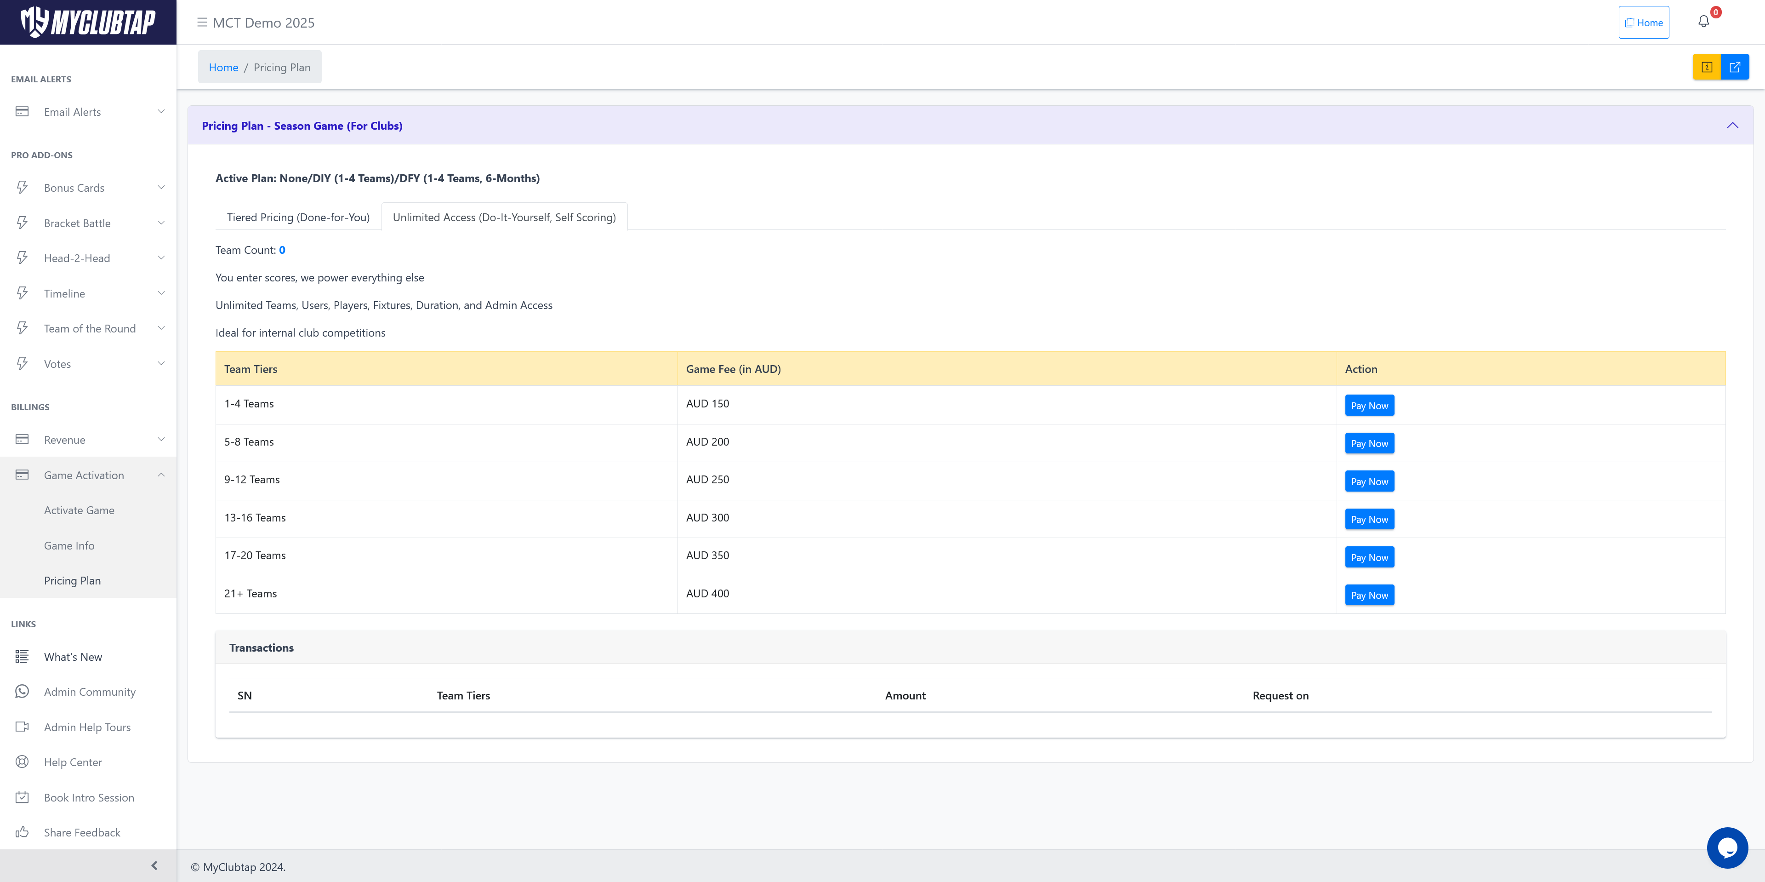
Task: Switch to Tiered Pricing (Done-for-You) tab
Action: (298, 217)
